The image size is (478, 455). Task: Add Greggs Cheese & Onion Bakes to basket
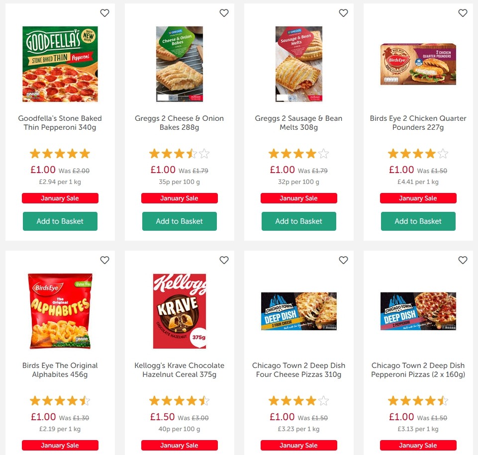[x=180, y=221]
